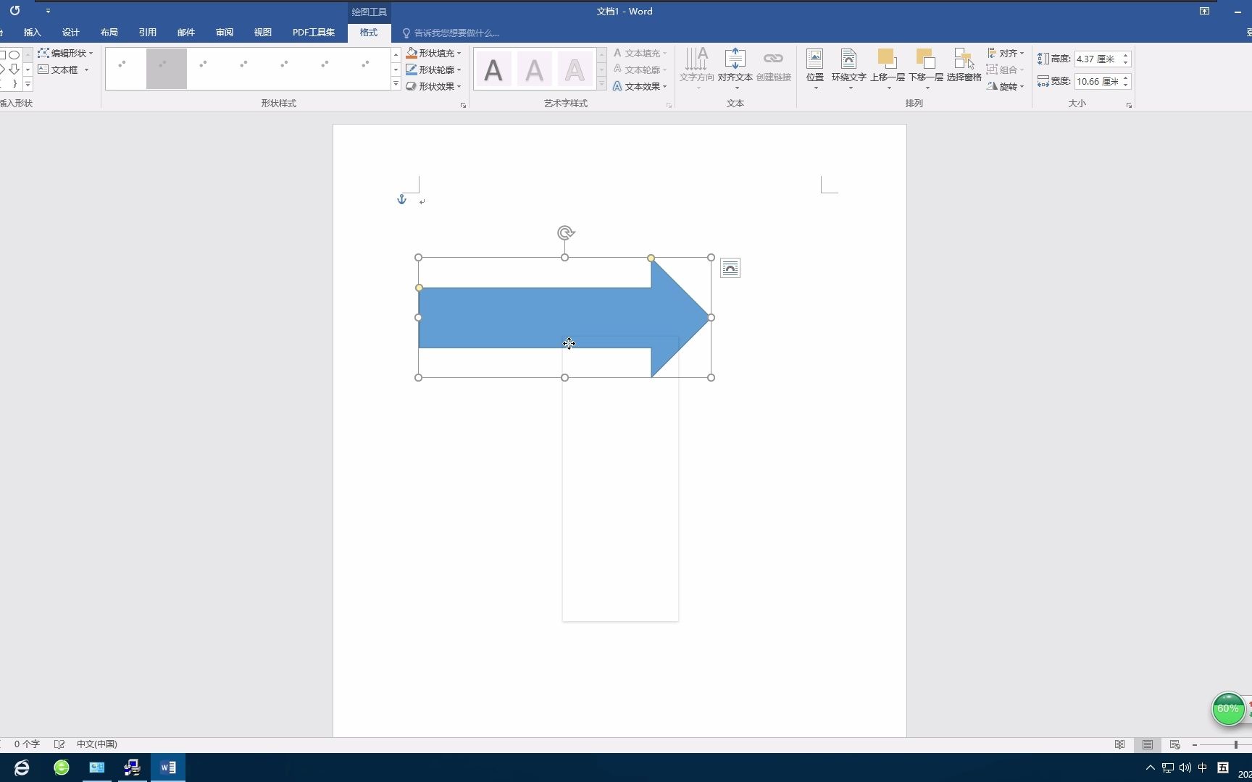Apply the third outlined WordArt style A
The height and width of the screenshot is (782, 1252).
coord(575,70)
